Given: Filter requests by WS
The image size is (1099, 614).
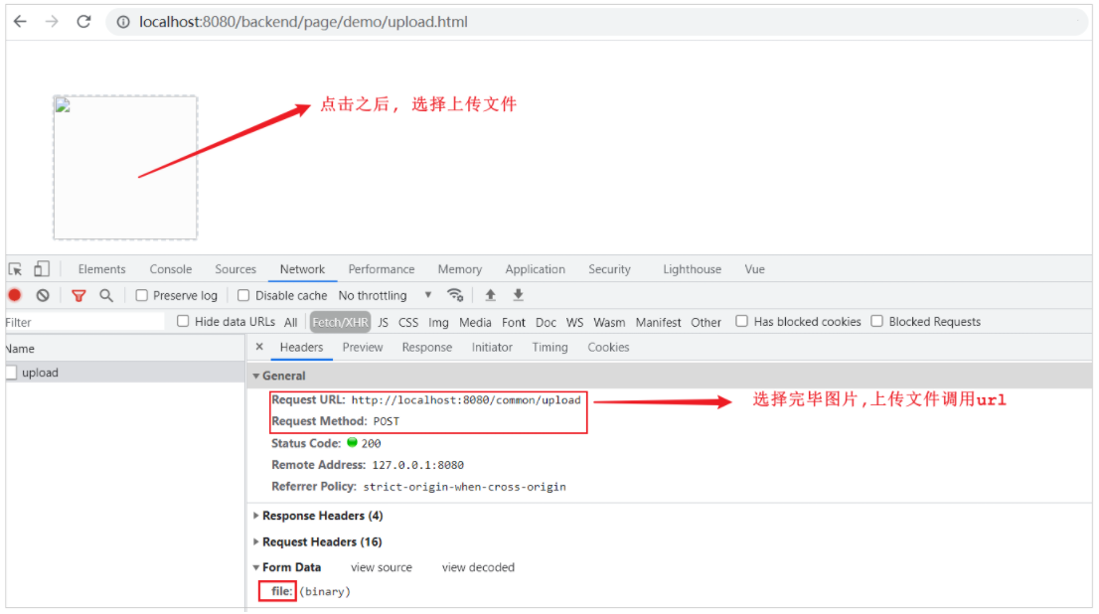Looking at the screenshot, I should click(574, 323).
